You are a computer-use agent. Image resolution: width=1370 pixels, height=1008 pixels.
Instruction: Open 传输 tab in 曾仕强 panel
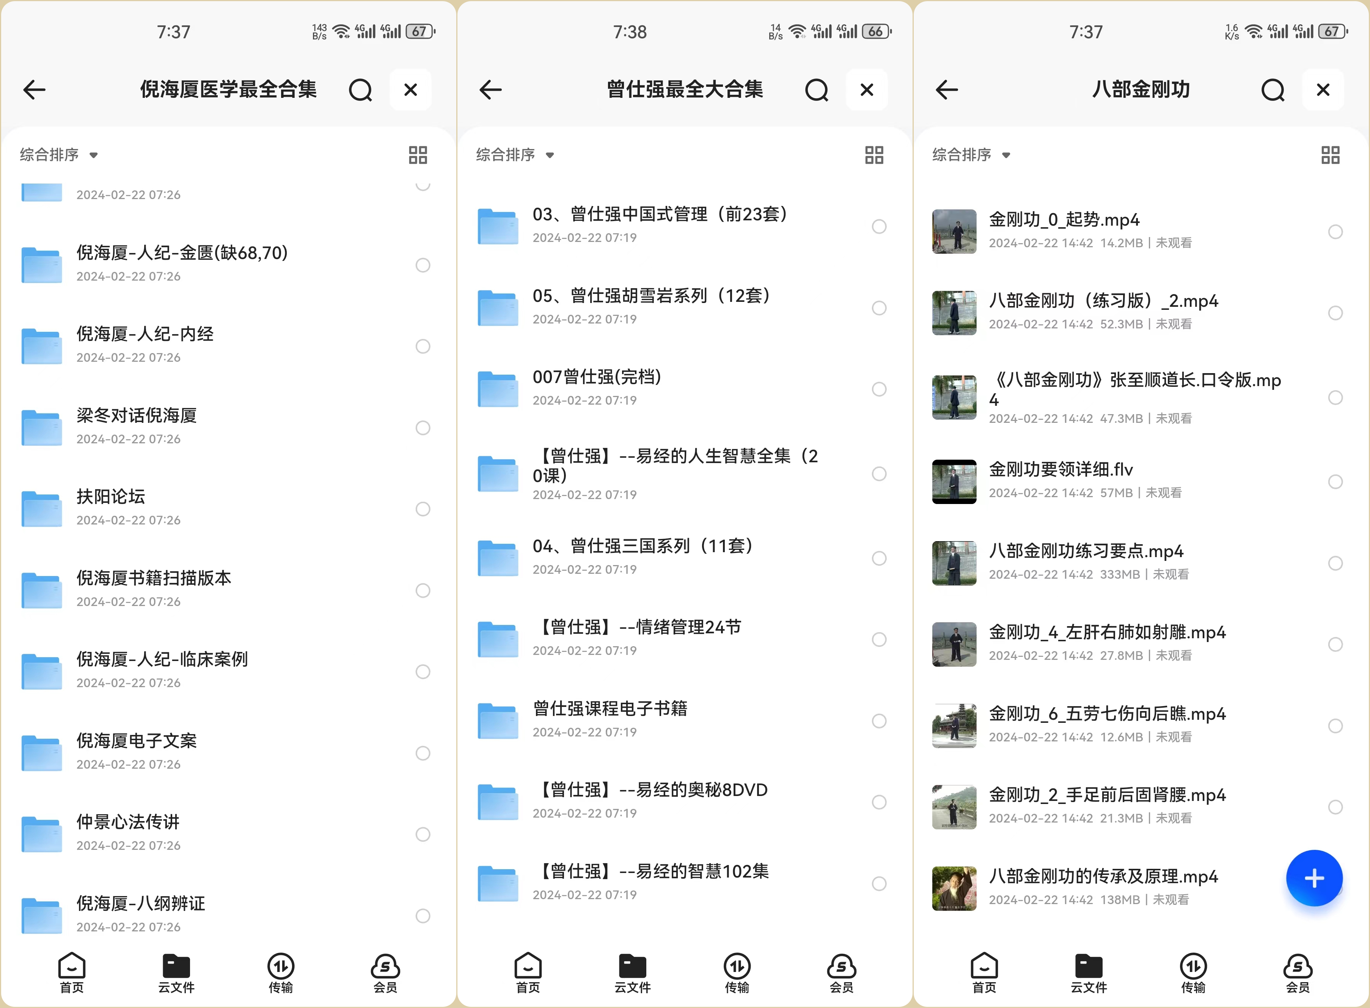tap(737, 973)
